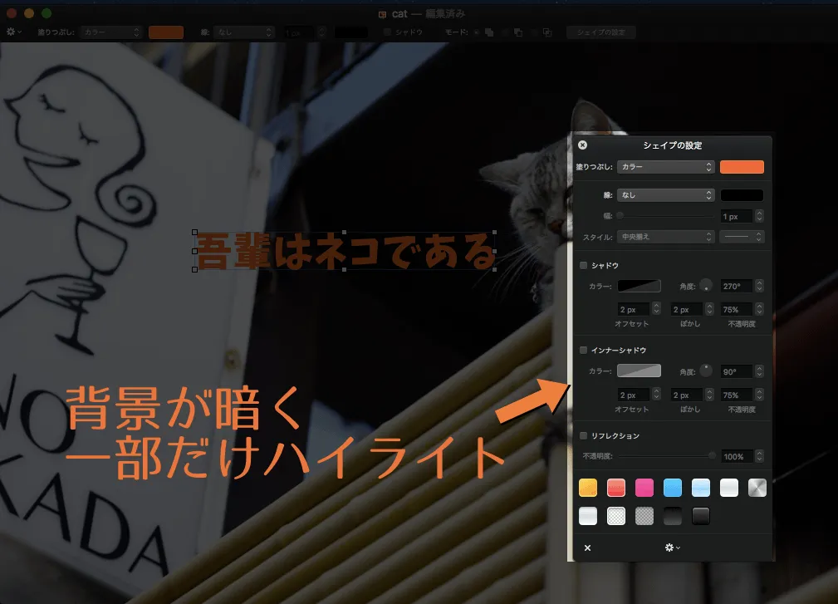The height and width of the screenshot is (604, 838).
Task: Click the inner shadow 角度 dial
Action: [x=706, y=371]
